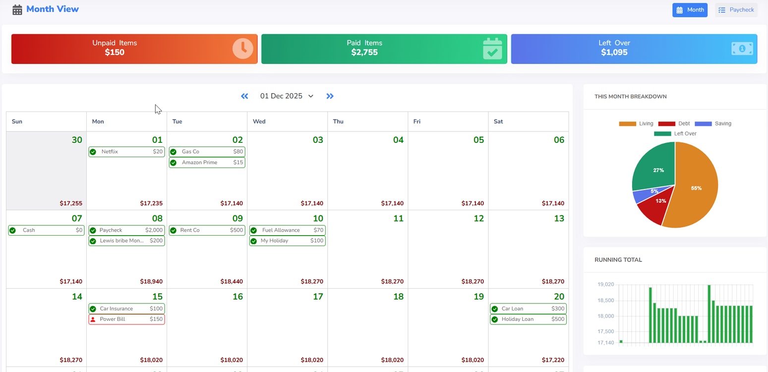Go to the previous month with the double-left arrow
Image resolution: width=768 pixels, height=372 pixels.
click(x=244, y=96)
